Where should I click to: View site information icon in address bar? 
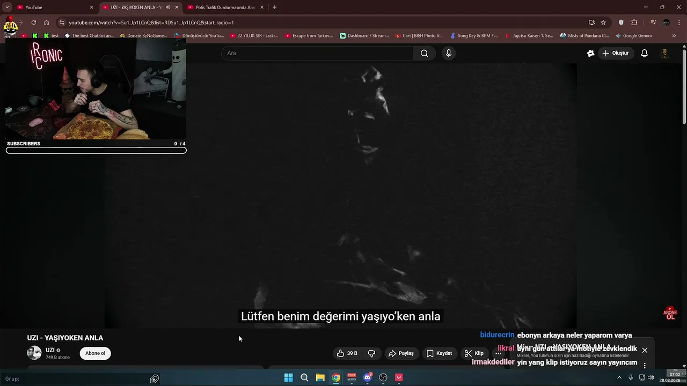coord(62,23)
